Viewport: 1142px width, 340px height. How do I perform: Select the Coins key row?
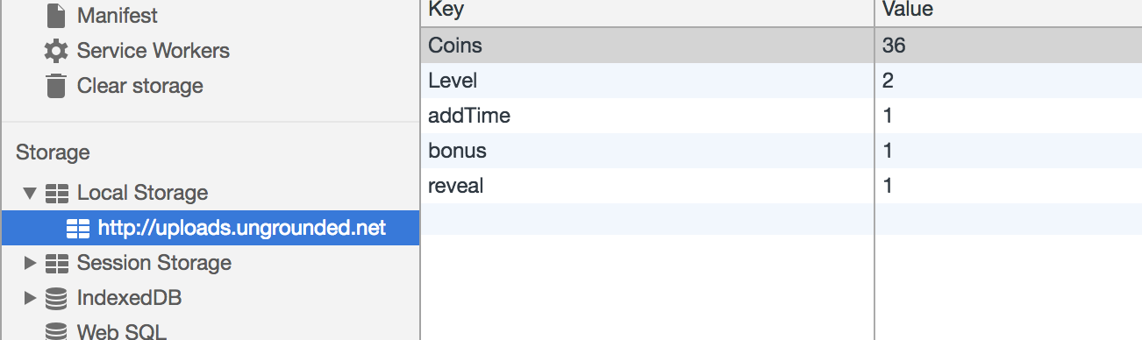pos(781,46)
